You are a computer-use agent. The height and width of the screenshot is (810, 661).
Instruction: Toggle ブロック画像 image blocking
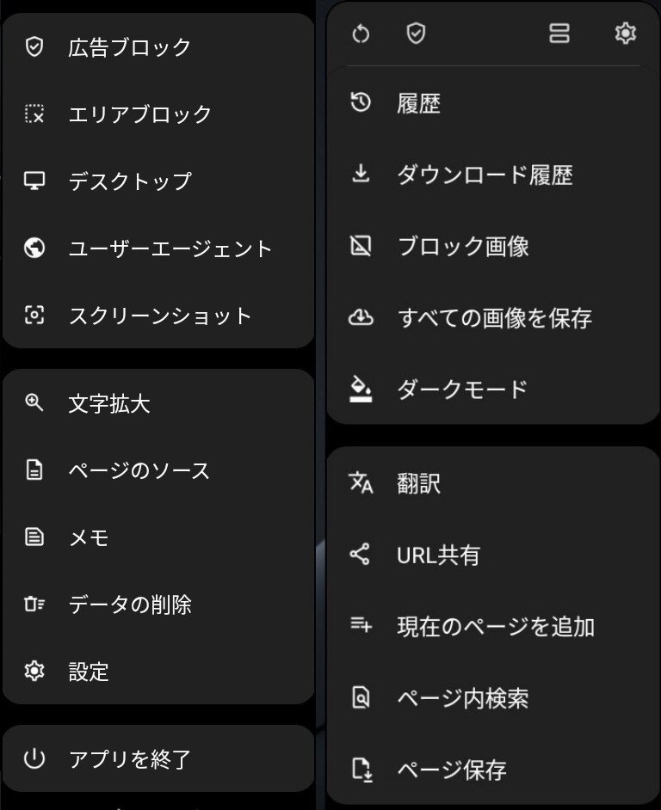click(x=462, y=247)
